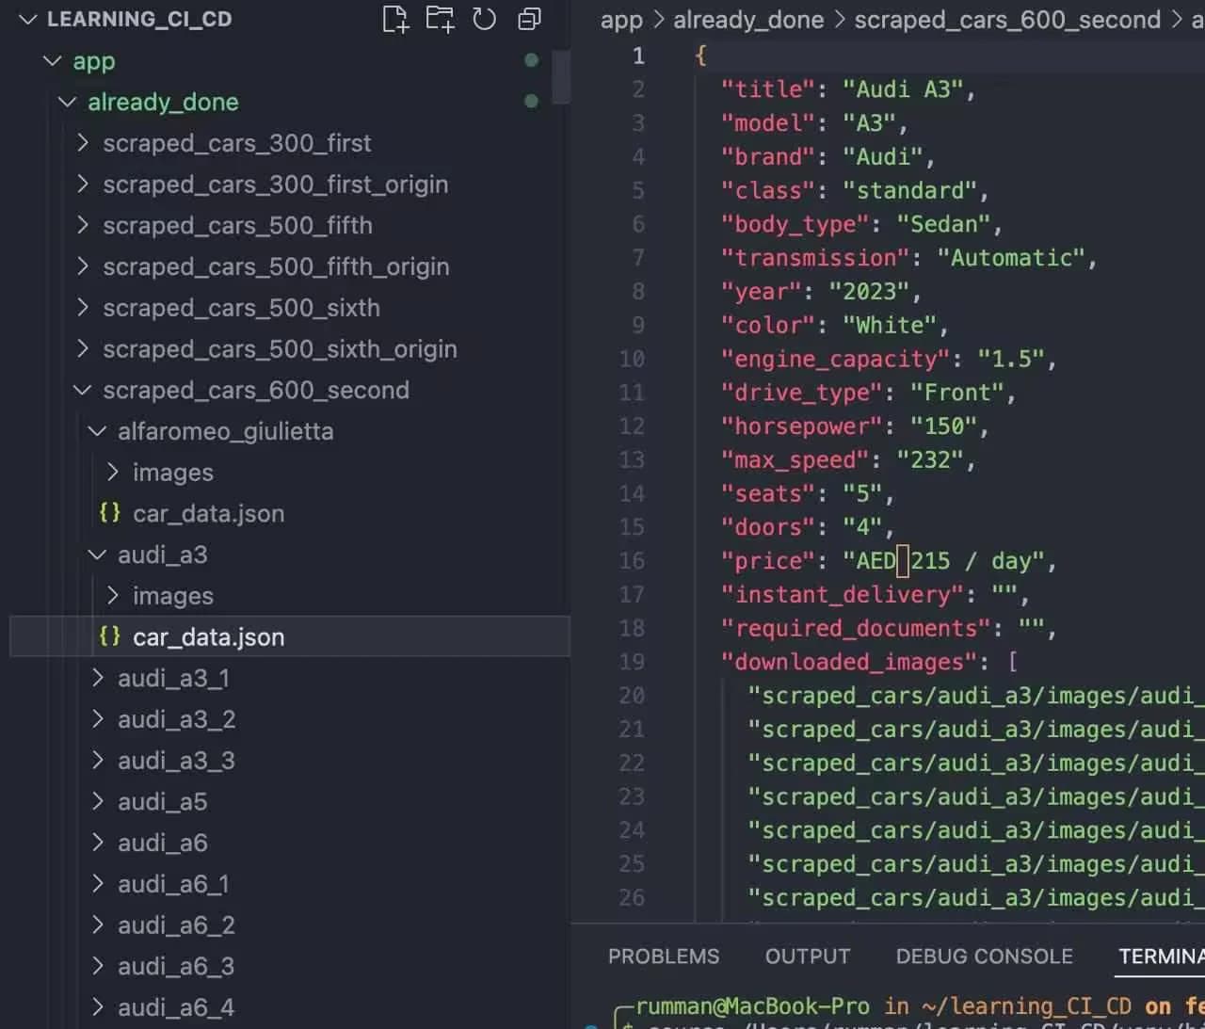Click the scraped_cars_600_second breadcrumb segment
1205x1029 pixels.
(x=1007, y=20)
